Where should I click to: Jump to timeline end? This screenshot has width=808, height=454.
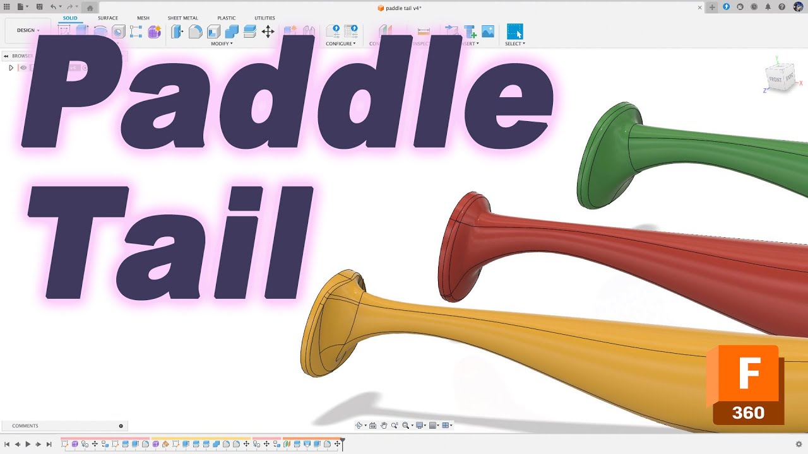pos(49,445)
